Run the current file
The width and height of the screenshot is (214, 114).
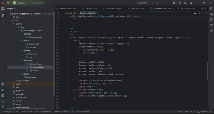point(153,3)
